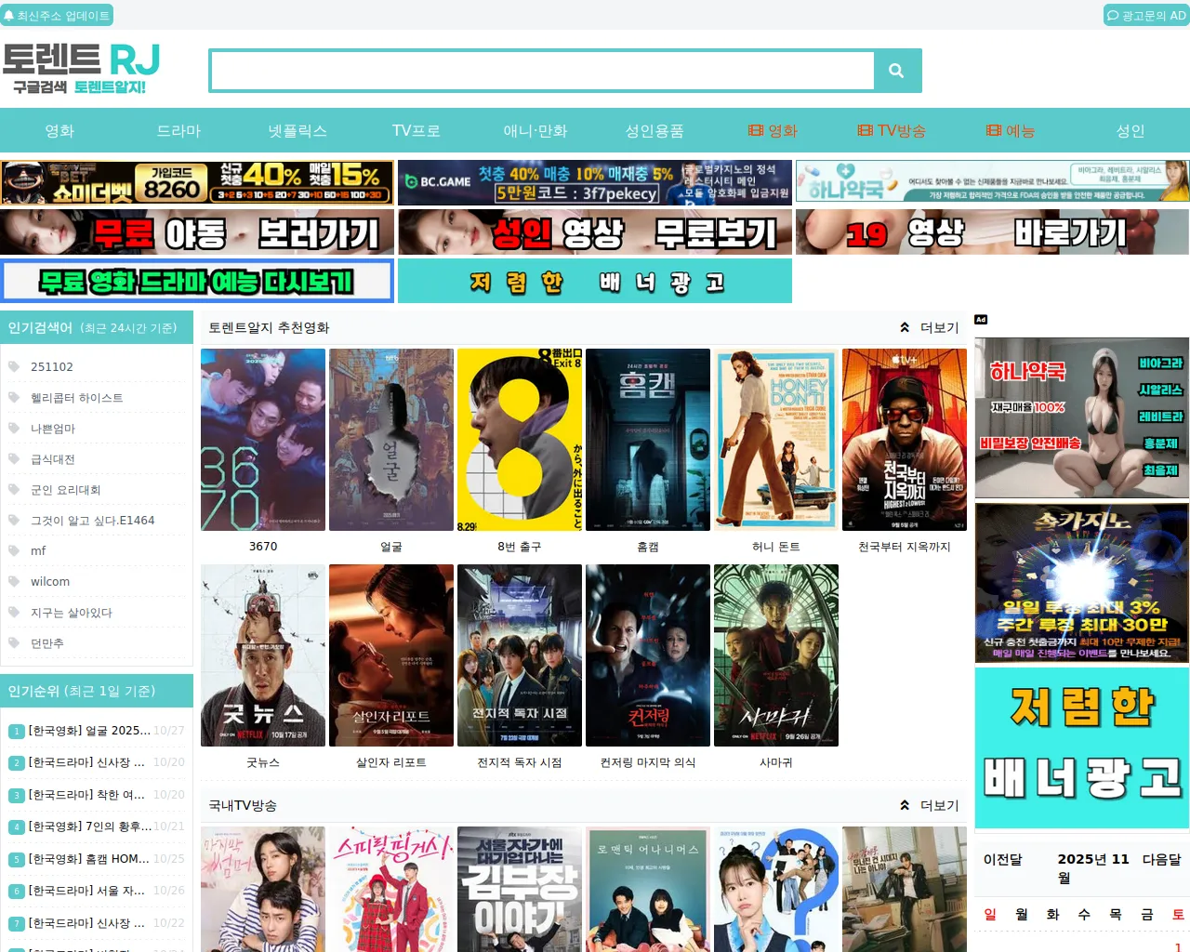Click film icon on orange 예능 menu
The height and width of the screenshot is (952, 1190).
point(994,131)
